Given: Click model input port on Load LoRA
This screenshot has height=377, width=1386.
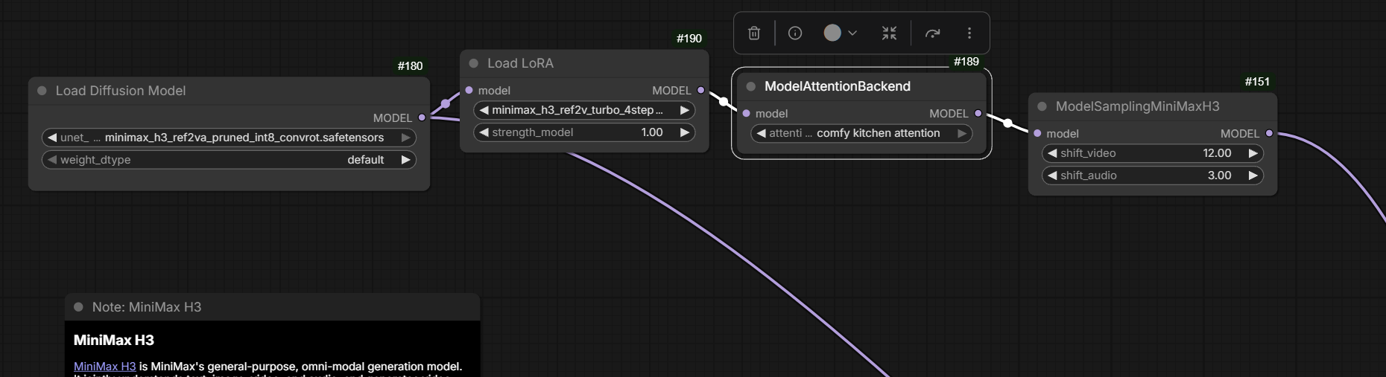Looking at the screenshot, I should click(x=469, y=90).
